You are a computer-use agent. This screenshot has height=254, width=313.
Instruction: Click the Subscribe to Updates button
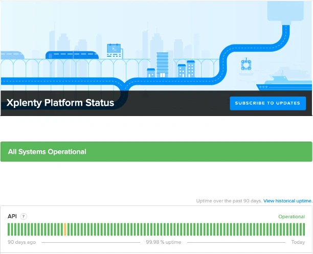click(267, 103)
